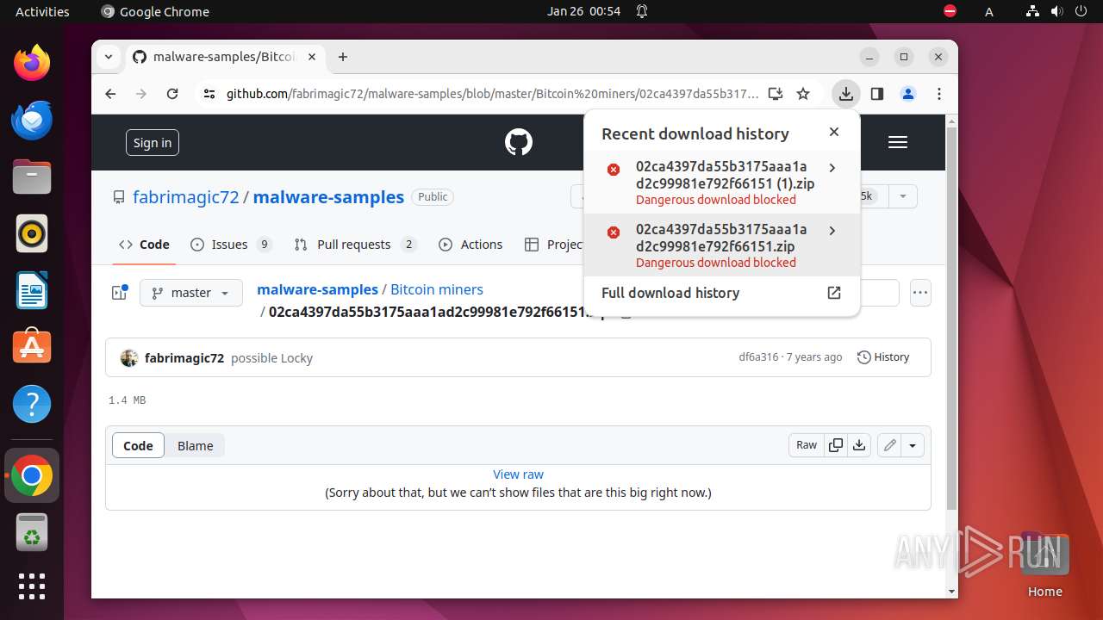1103x620 pixels.
Task: Expand second blocked download chevron
Action: point(832,231)
